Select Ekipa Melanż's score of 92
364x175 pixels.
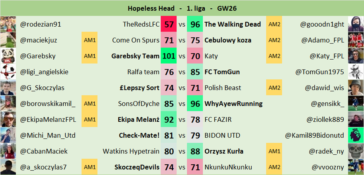[x=169, y=120]
